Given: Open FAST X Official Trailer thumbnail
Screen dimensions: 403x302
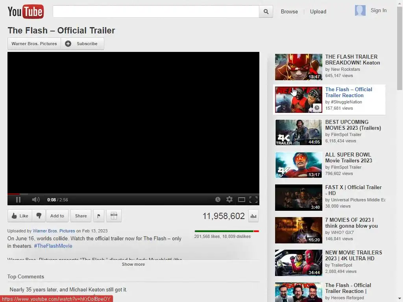Looking at the screenshot, I should pyautogui.click(x=298, y=197).
